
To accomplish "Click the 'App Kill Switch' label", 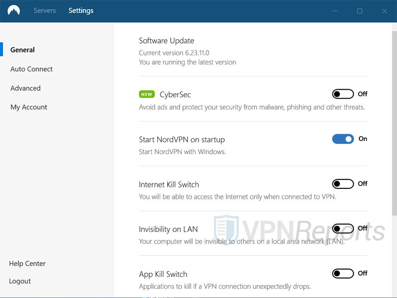I will [x=163, y=274].
